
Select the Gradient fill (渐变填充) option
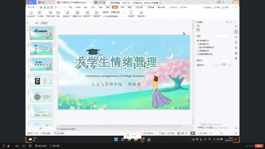coord(198,44)
